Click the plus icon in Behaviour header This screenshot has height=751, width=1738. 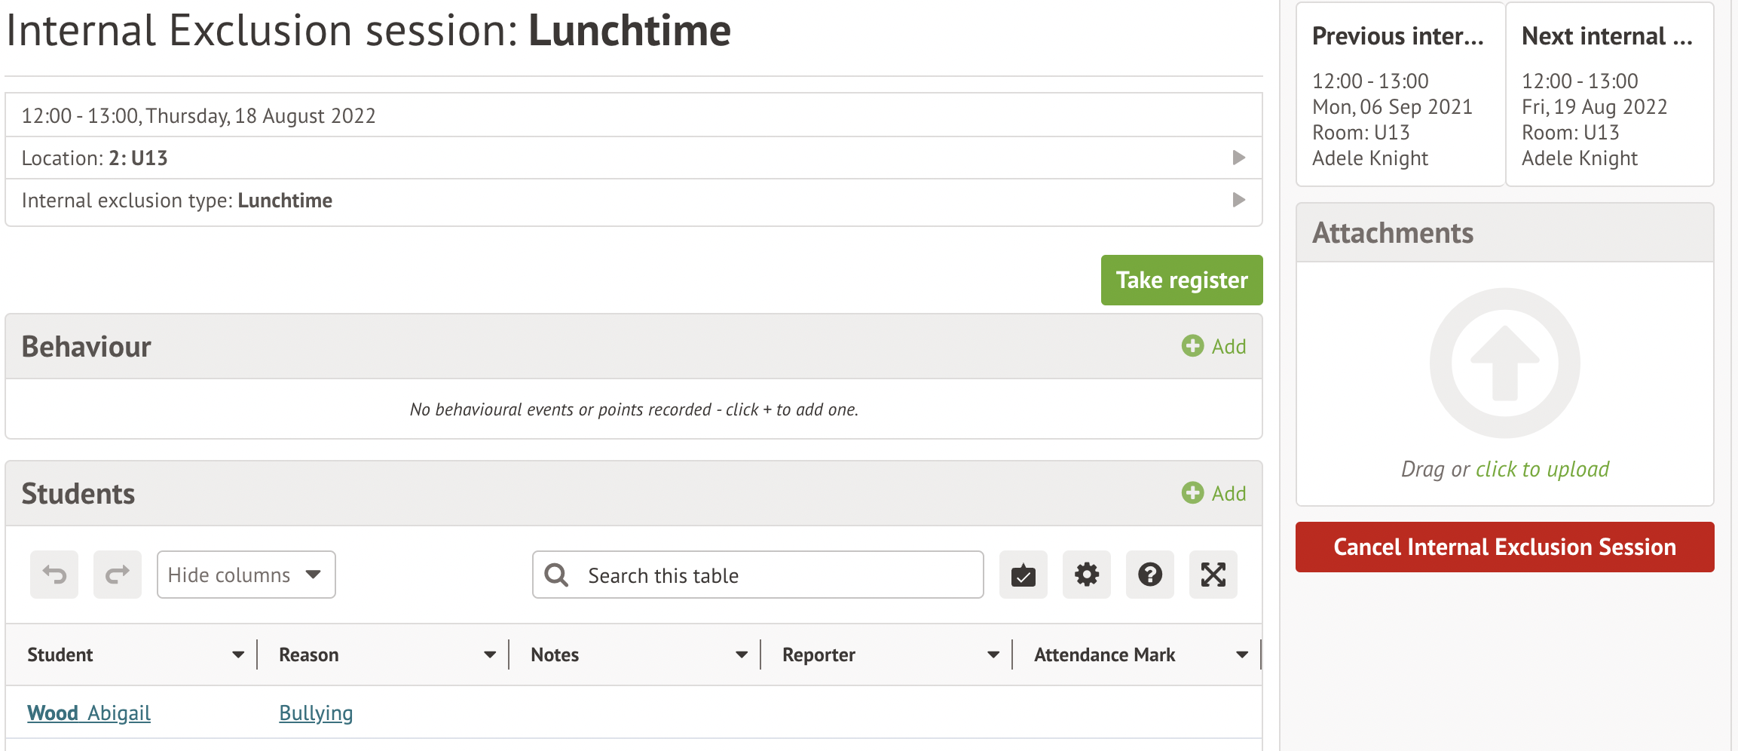pyautogui.click(x=1192, y=346)
